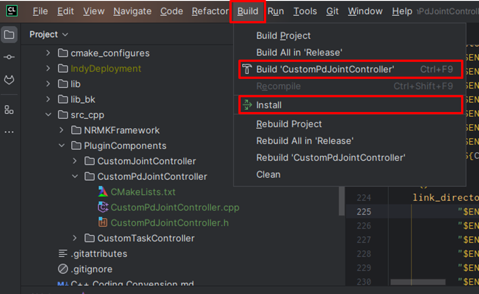Select the .gitignore file
Viewport: 479px width, 294px height.
92,269
